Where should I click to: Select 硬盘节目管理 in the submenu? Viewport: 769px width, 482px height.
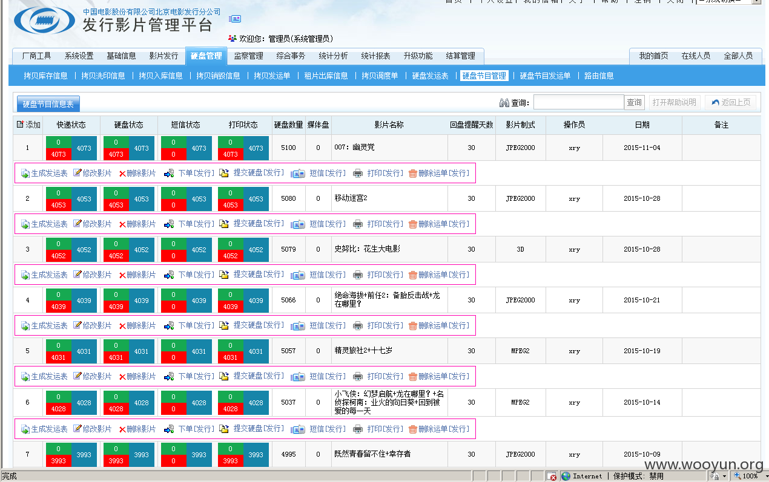484,76
